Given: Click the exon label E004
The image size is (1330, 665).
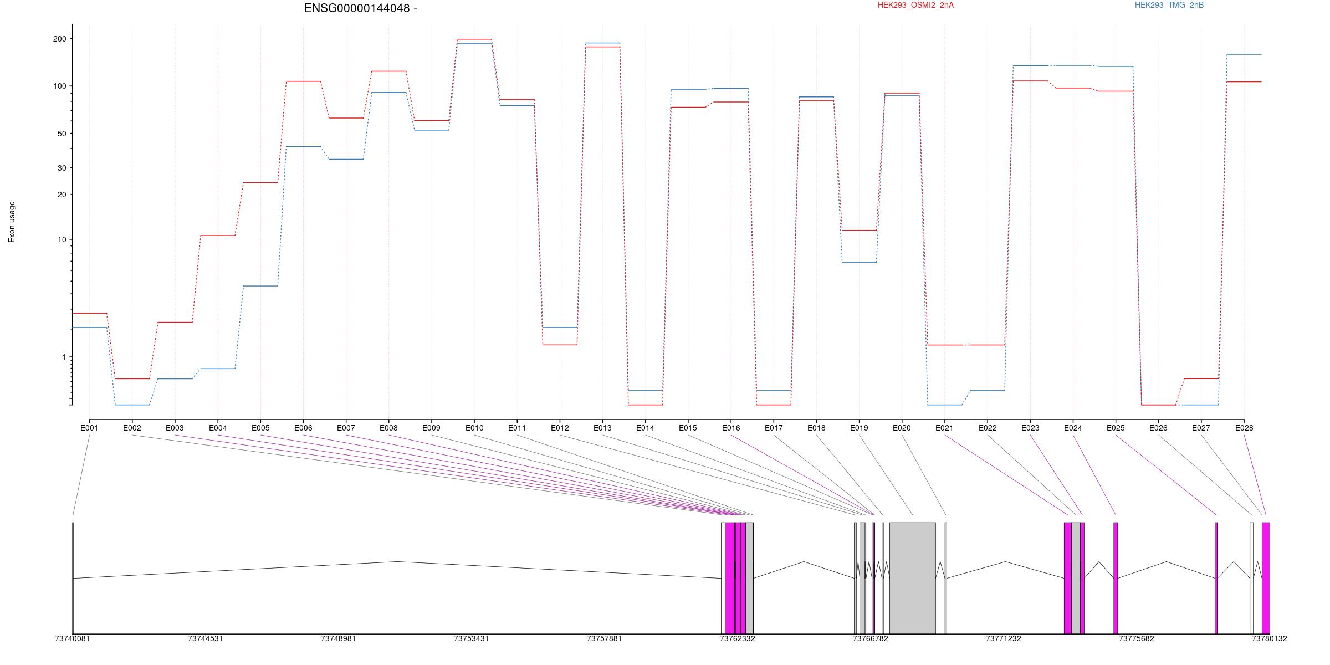Looking at the screenshot, I should pyautogui.click(x=218, y=428).
